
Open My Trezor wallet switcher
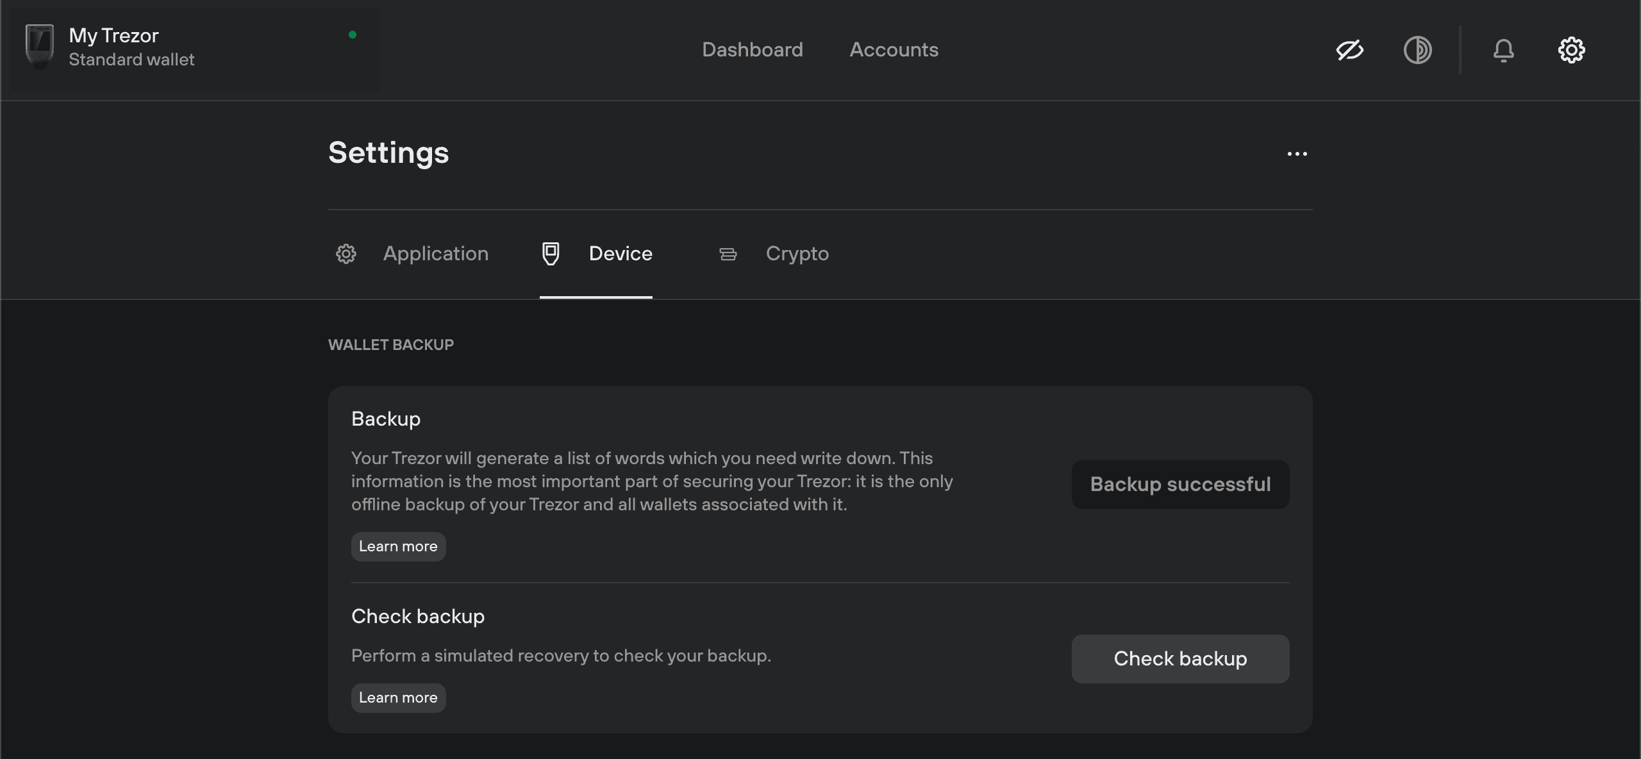tap(194, 48)
